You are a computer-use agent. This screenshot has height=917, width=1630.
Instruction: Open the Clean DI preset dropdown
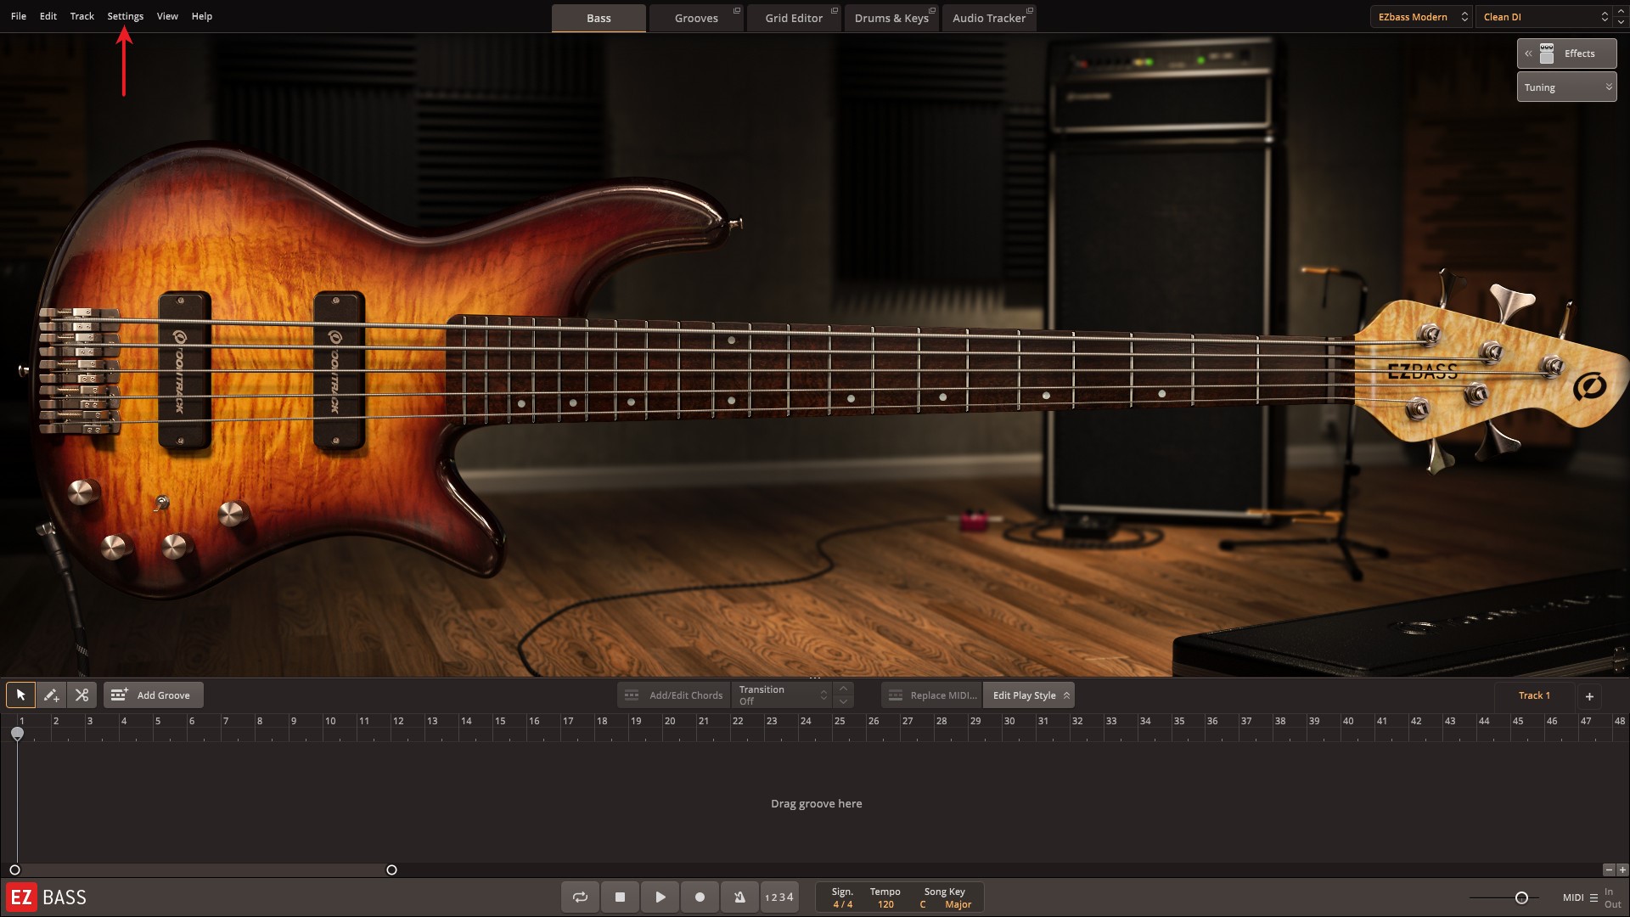(x=1544, y=17)
